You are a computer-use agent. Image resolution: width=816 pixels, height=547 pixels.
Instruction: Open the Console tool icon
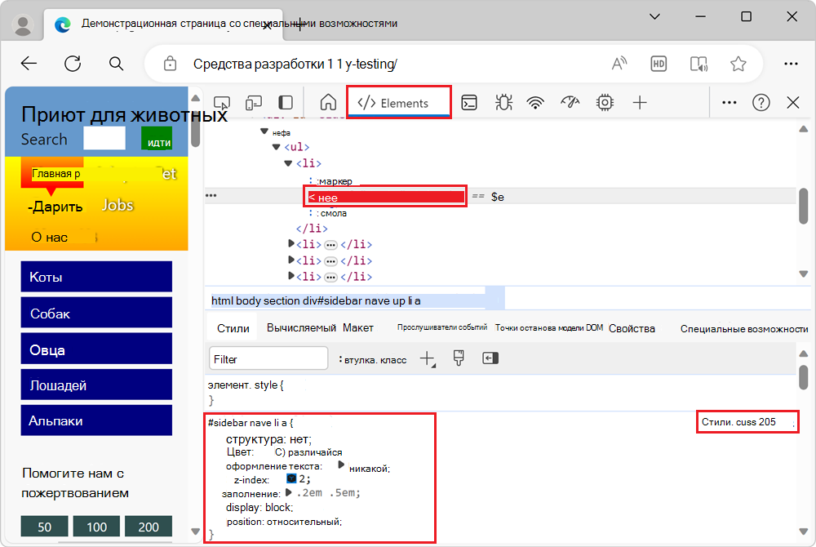click(x=469, y=103)
